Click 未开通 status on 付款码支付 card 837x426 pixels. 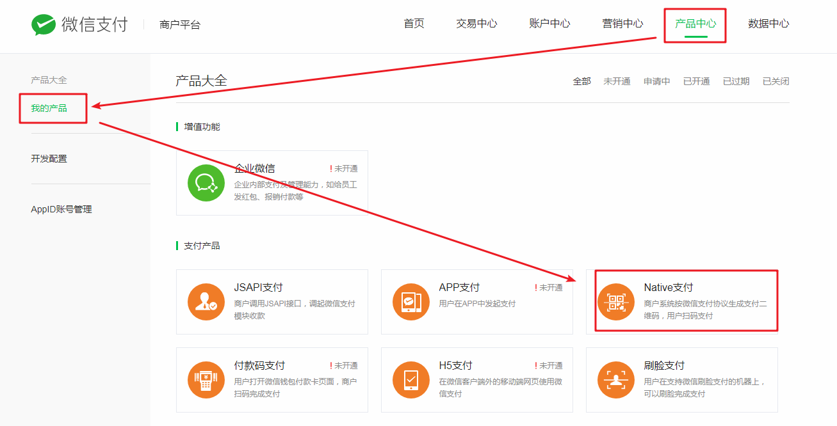point(344,366)
